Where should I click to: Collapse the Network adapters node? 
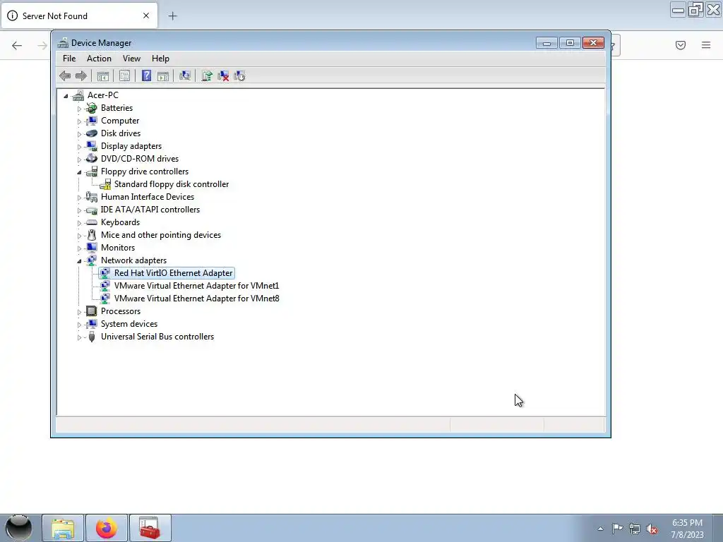(79, 261)
